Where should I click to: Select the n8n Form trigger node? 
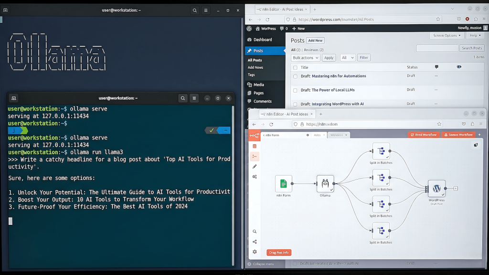pyautogui.click(x=284, y=183)
